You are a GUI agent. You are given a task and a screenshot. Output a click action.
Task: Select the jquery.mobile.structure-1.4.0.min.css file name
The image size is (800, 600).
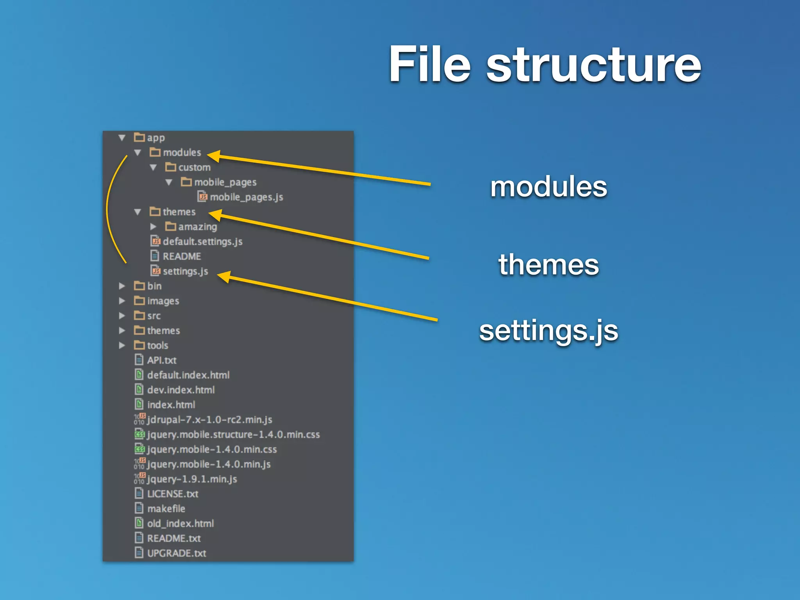234,435
